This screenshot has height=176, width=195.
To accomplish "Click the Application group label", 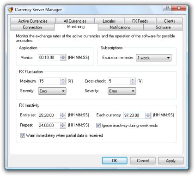I will point(28,48).
